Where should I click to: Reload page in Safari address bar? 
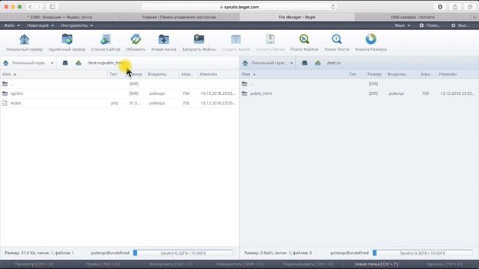[333, 7]
